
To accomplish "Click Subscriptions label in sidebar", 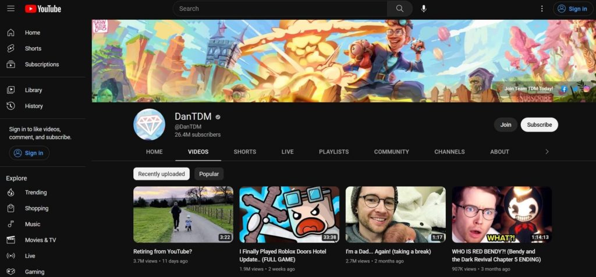I will pyautogui.click(x=42, y=64).
